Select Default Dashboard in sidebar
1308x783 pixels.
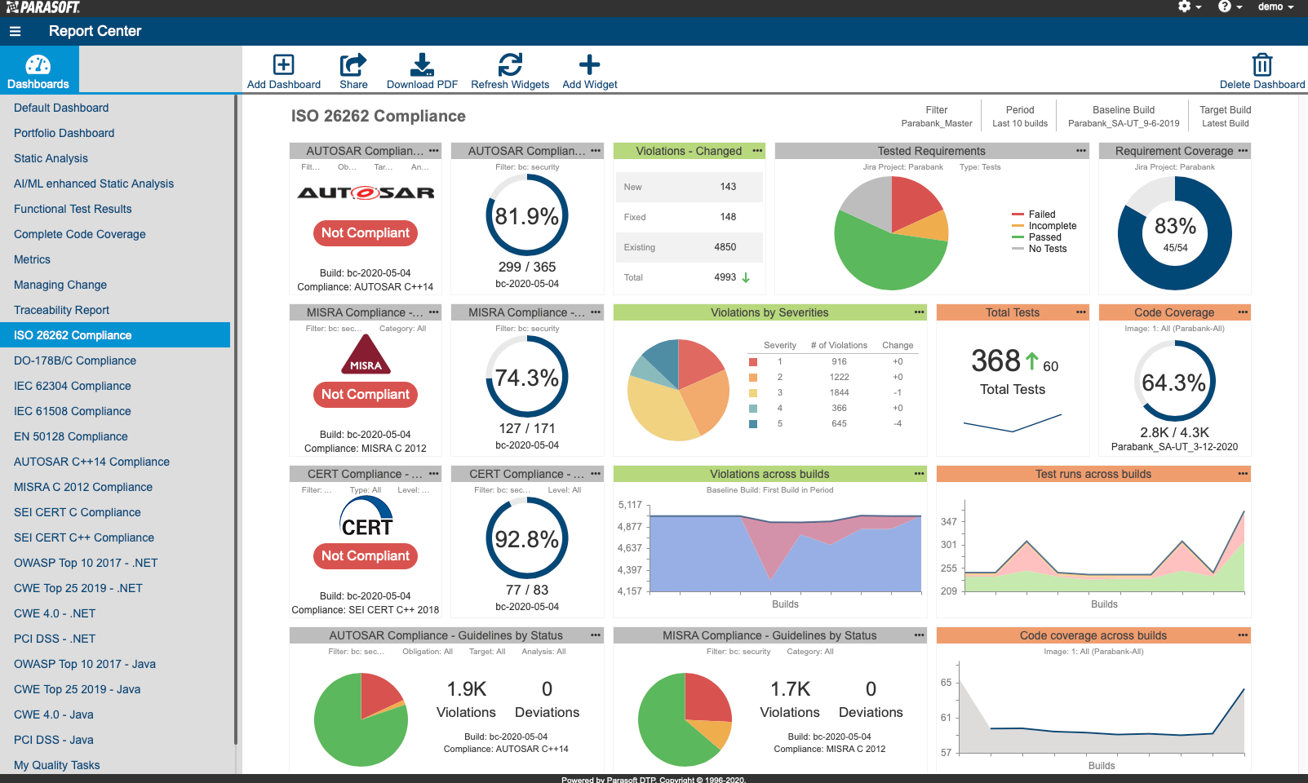(x=61, y=108)
